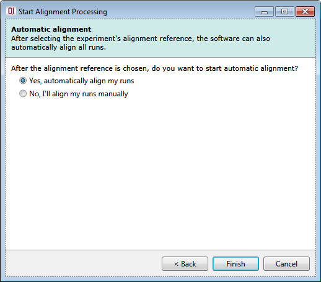Go to previous step with Back button
Screen dimensions: 321x282
pyautogui.click(x=185, y=264)
